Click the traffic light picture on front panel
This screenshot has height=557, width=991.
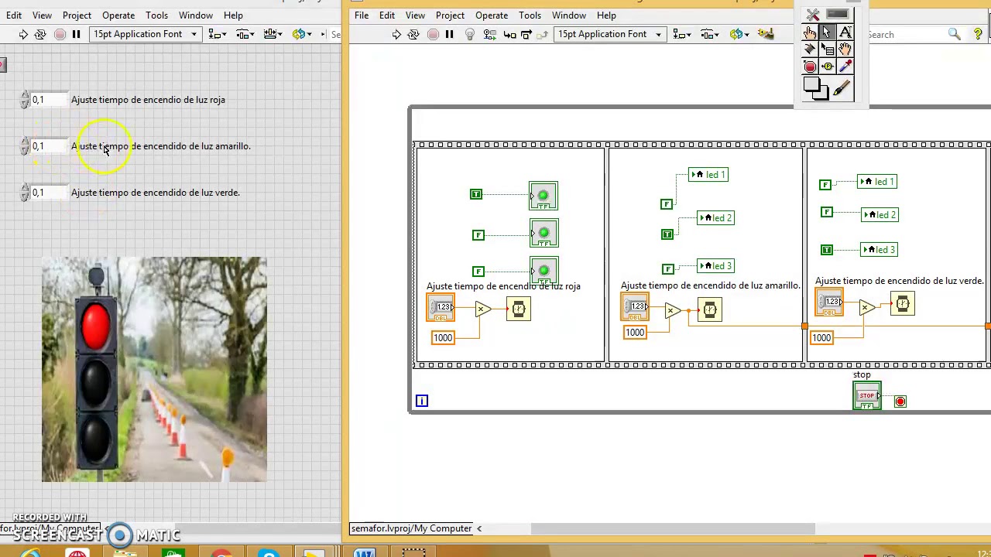pyautogui.click(x=154, y=370)
